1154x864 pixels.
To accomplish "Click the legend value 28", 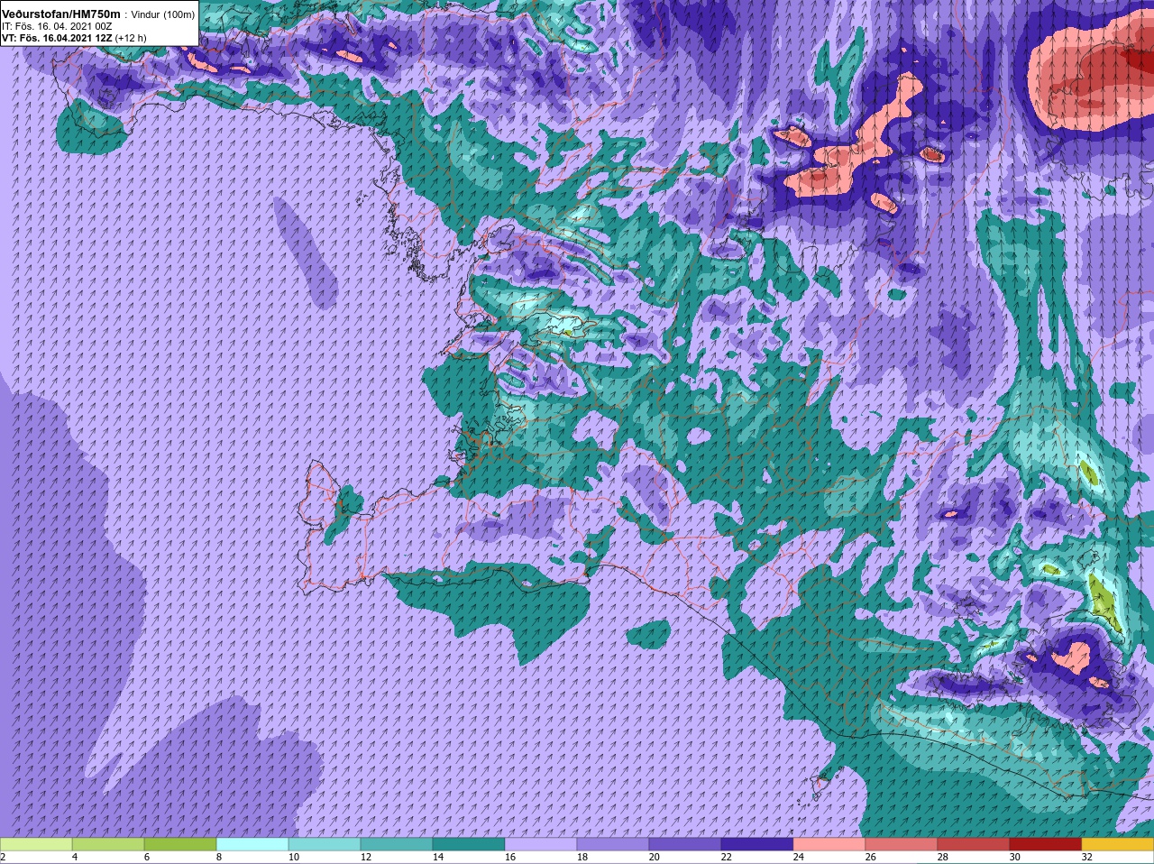I will pyautogui.click(x=943, y=857).
